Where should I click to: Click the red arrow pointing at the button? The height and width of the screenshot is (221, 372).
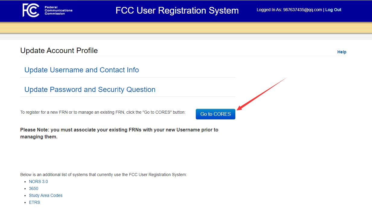261,93
